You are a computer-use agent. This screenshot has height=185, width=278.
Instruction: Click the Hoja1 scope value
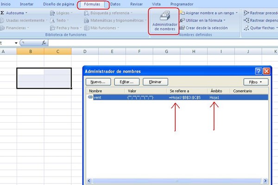(x=214, y=98)
